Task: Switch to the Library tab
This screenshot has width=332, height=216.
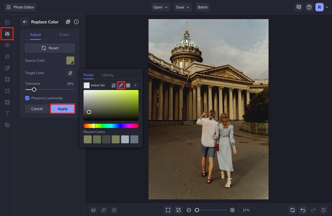Action: point(108,75)
